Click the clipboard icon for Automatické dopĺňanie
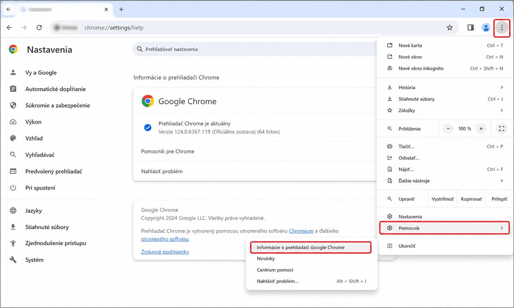Viewport: 514px width, 308px height. tap(13, 89)
